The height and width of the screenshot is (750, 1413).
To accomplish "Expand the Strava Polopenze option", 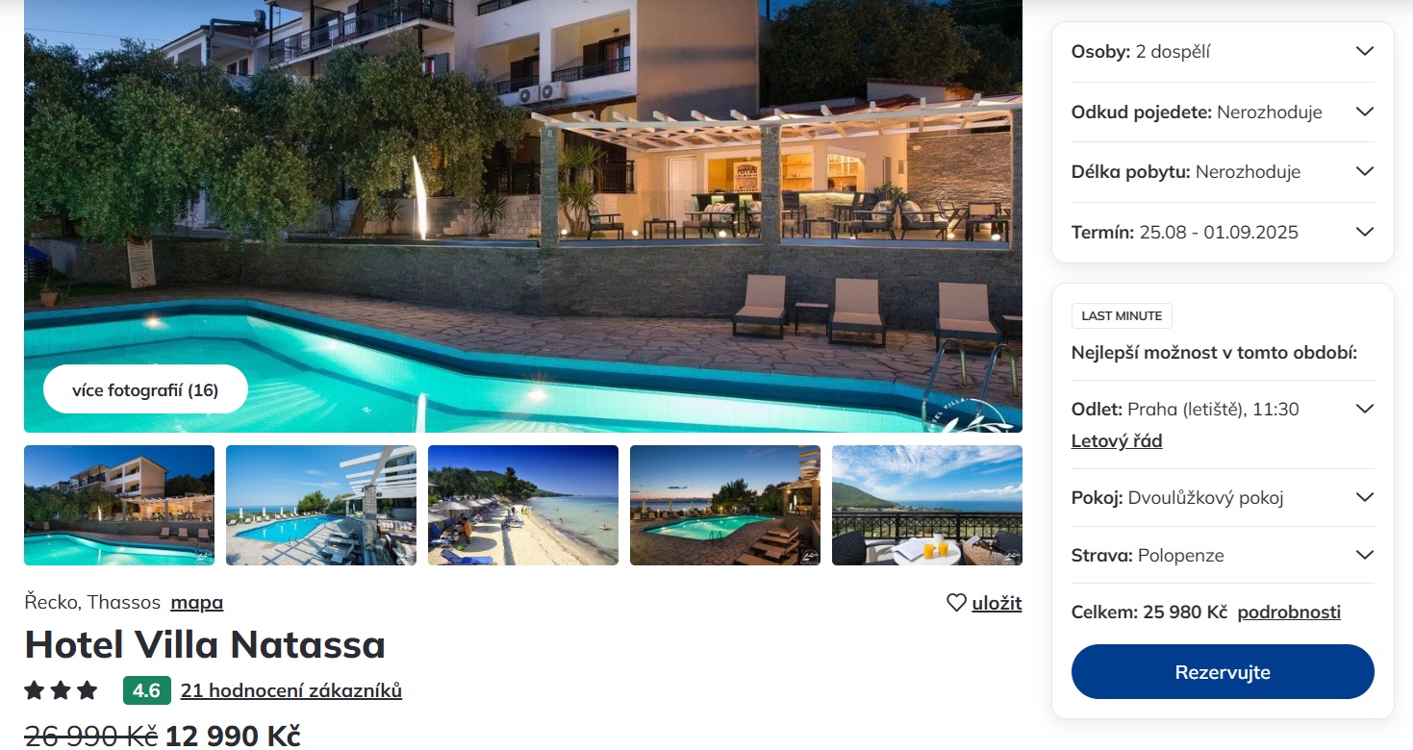I will (1223, 555).
